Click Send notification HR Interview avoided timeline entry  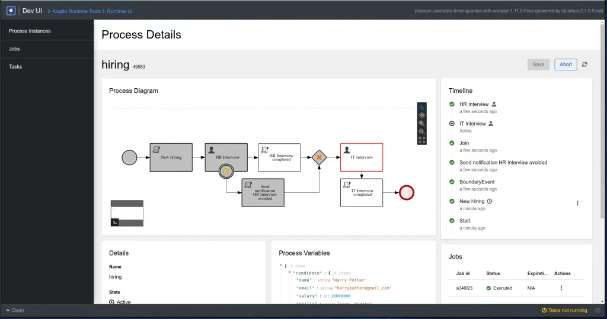click(503, 162)
